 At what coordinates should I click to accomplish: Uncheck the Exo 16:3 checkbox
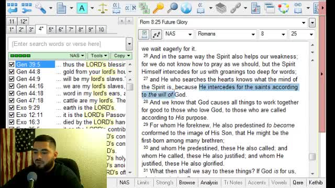pyautogui.click(x=12, y=122)
